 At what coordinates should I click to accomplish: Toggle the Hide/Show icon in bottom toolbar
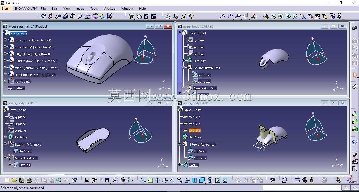(x=217, y=180)
